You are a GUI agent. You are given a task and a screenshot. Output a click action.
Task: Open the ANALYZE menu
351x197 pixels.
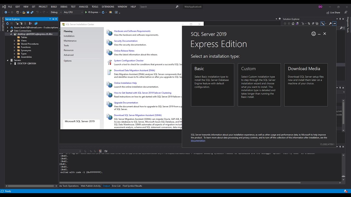coord(84,7)
